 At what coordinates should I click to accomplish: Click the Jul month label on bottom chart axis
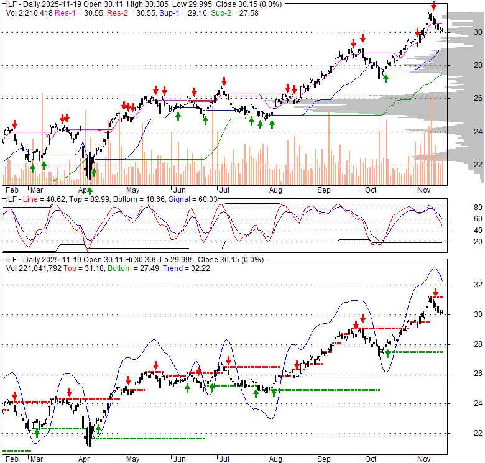tap(224, 459)
